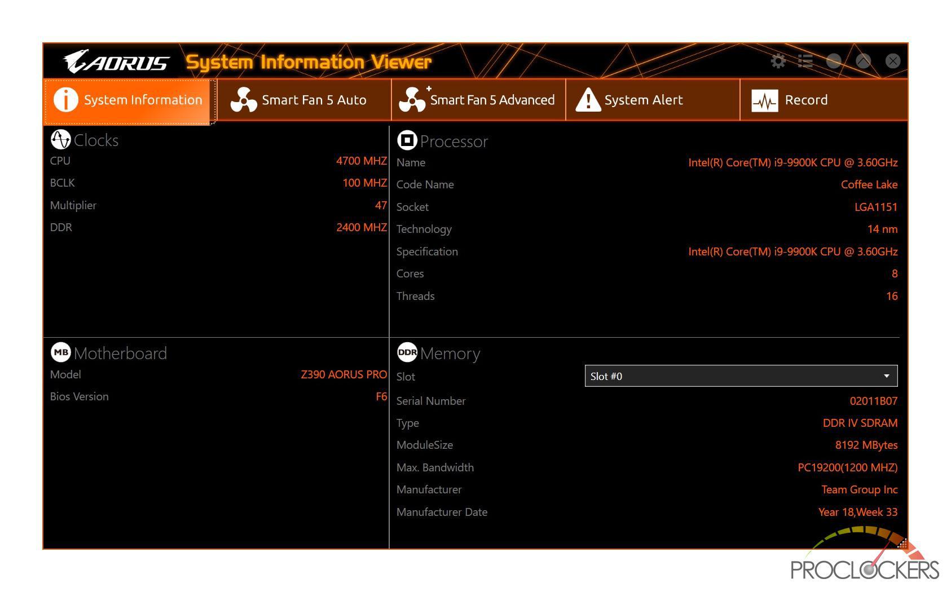This screenshot has width=951, height=592.
Task: Select the 4700 MHZ CPU clock value
Action: pos(361,161)
